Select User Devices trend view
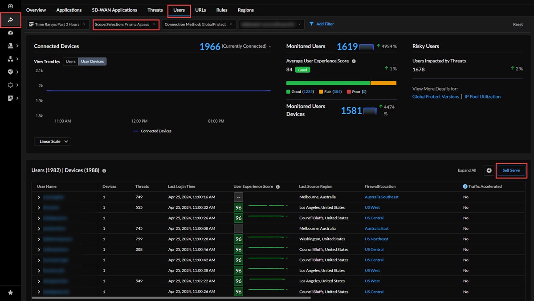This screenshot has width=534, height=301. [92, 62]
